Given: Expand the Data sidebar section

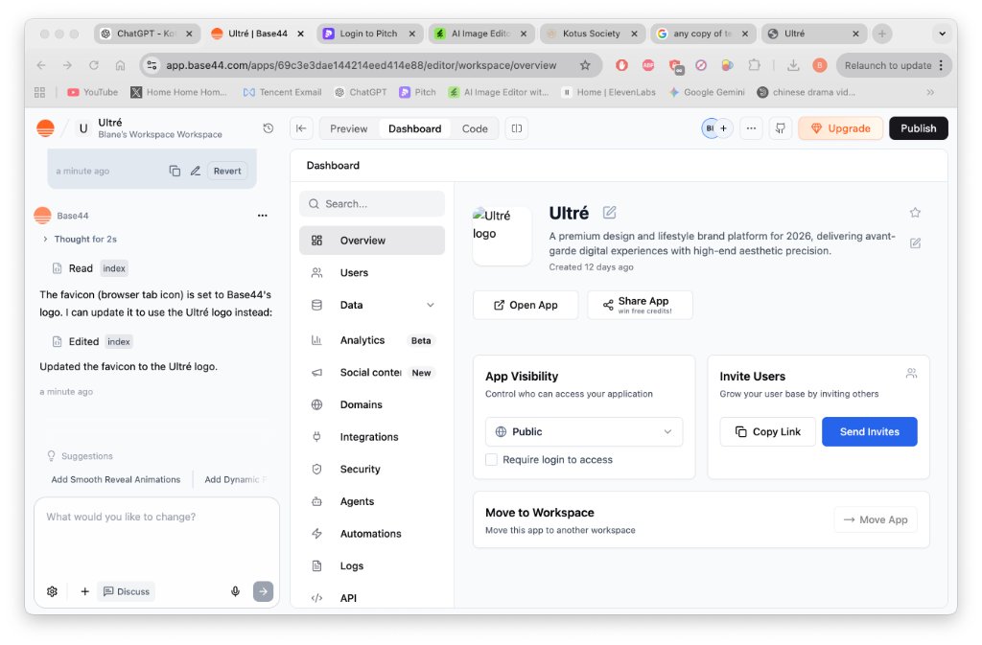Looking at the screenshot, I should point(430,305).
